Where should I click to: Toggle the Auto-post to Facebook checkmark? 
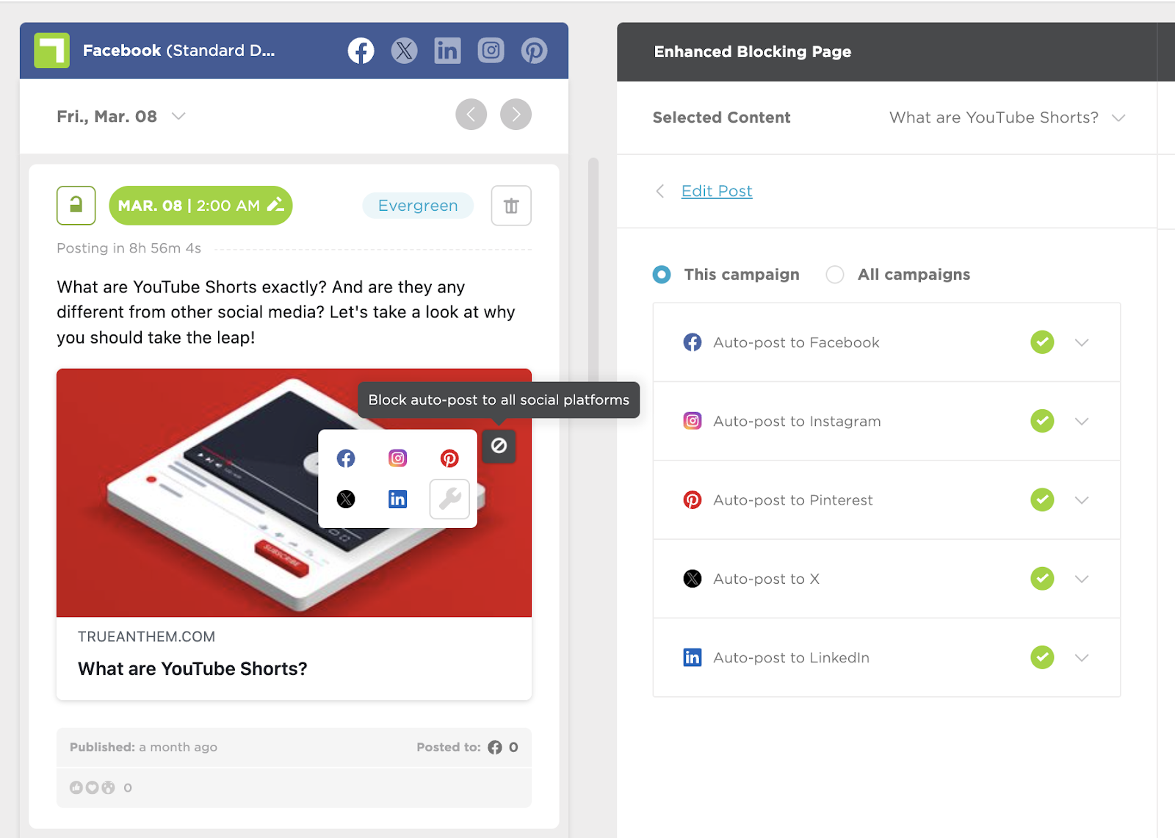coord(1042,342)
